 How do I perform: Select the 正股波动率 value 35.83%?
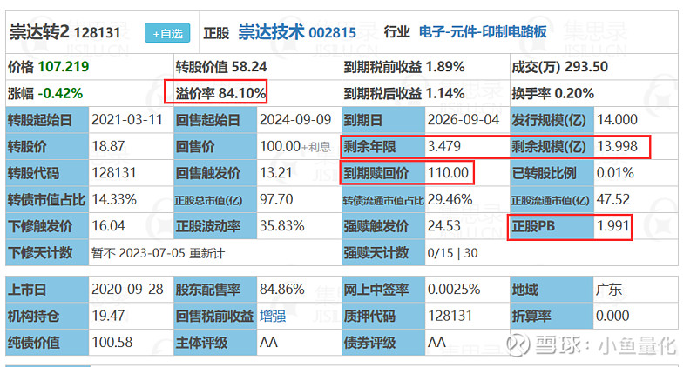(282, 226)
